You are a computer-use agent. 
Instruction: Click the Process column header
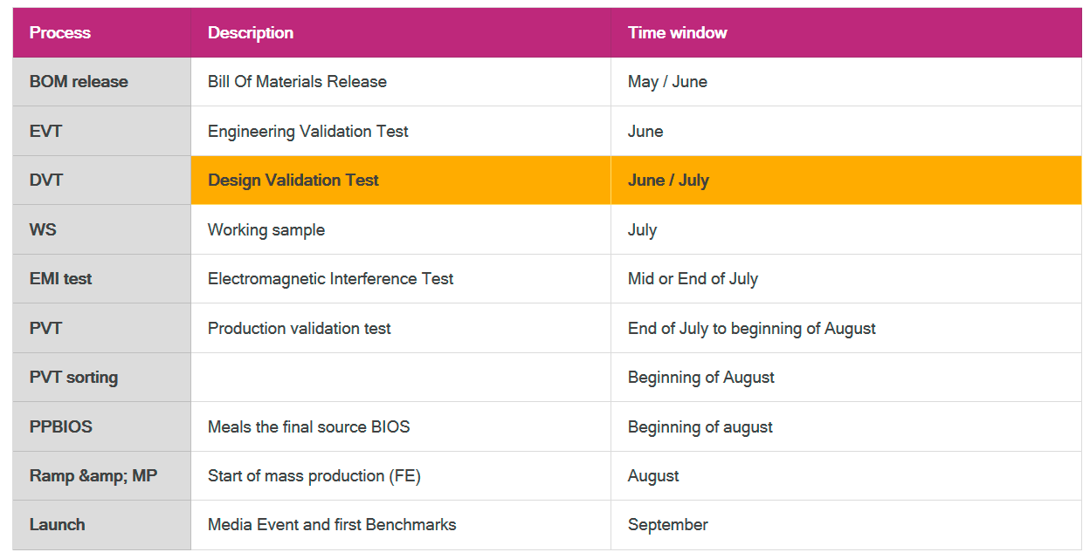(60, 33)
